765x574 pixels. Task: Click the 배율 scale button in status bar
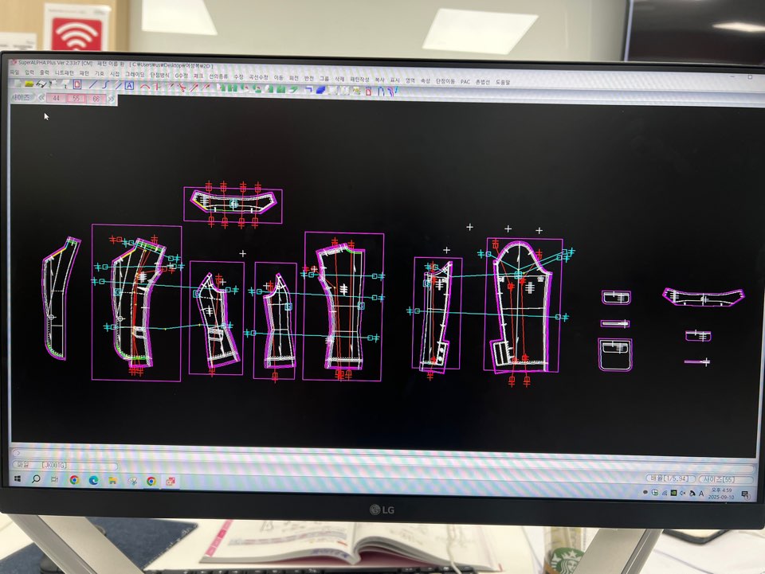668,478
